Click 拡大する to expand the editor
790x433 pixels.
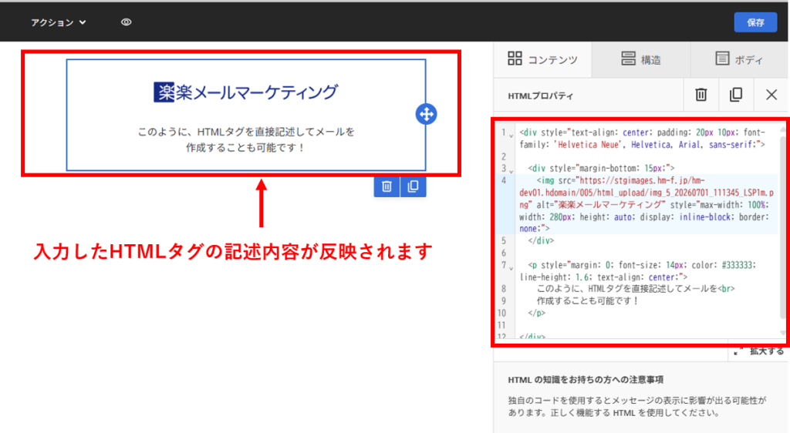(760, 351)
